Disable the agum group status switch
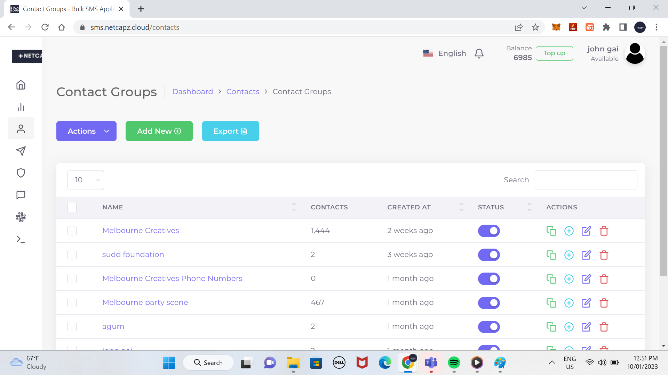The width and height of the screenshot is (668, 375). tap(489, 327)
